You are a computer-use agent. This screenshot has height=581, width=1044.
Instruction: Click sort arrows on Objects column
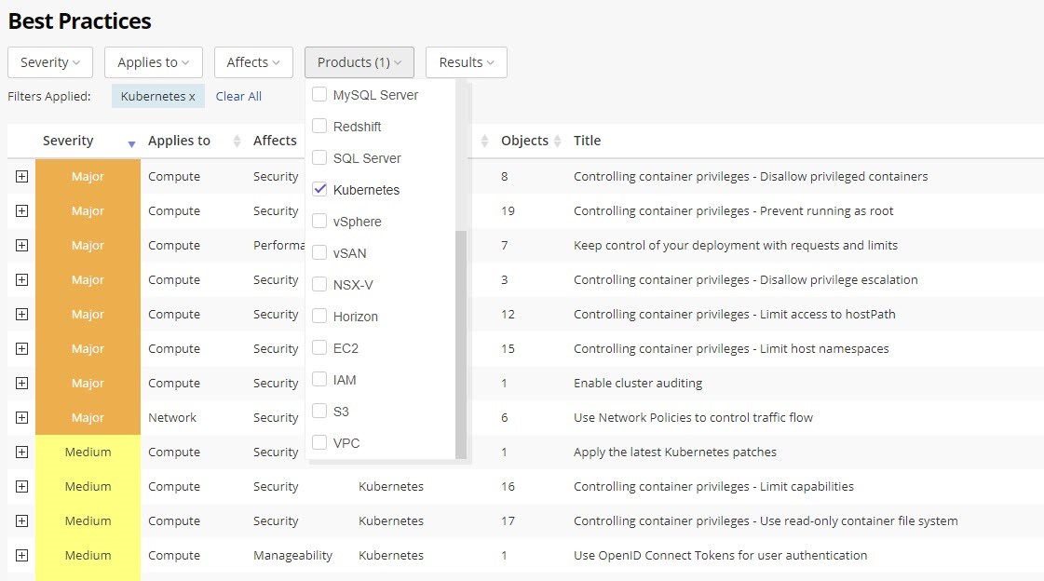click(x=558, y=142)
